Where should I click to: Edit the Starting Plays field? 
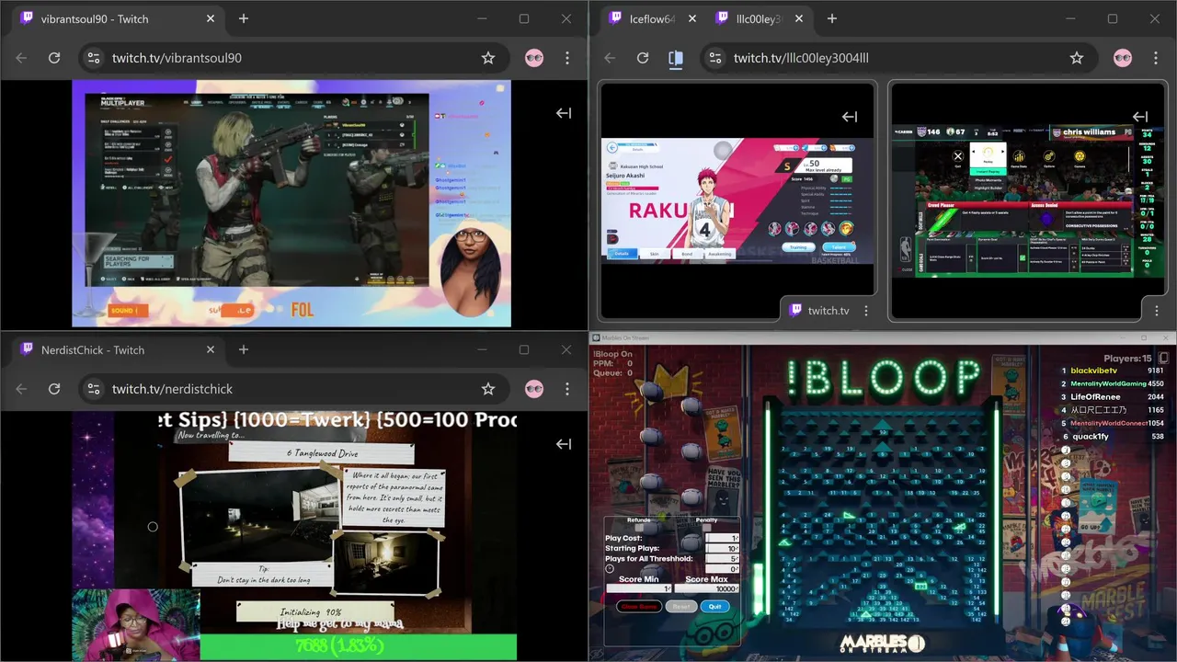pos(722,548)
